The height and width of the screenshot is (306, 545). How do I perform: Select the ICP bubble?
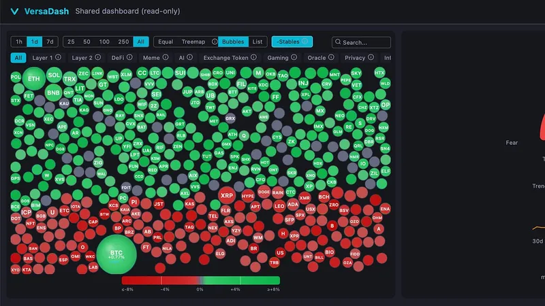click(x=26, y=212)
